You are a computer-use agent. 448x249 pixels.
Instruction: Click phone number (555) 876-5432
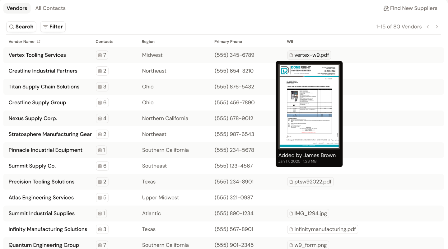[x=234, y=87]
